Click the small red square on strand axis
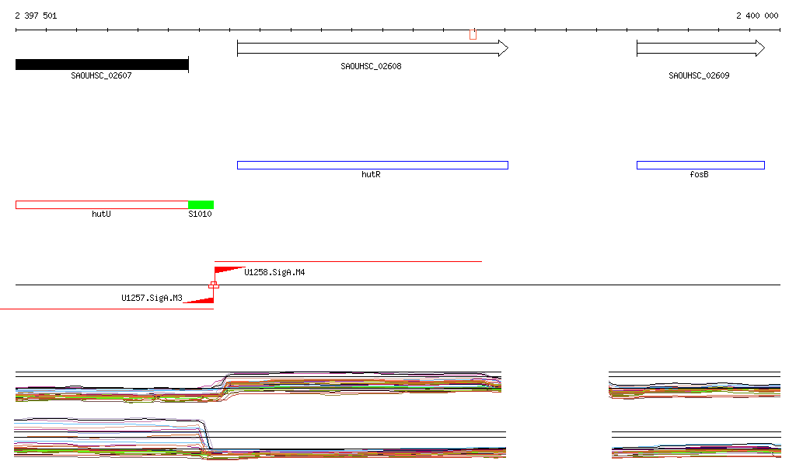Image resolution: width=796 pixels, height=475 pixels. pyautogui.click(x=215, y=285)
